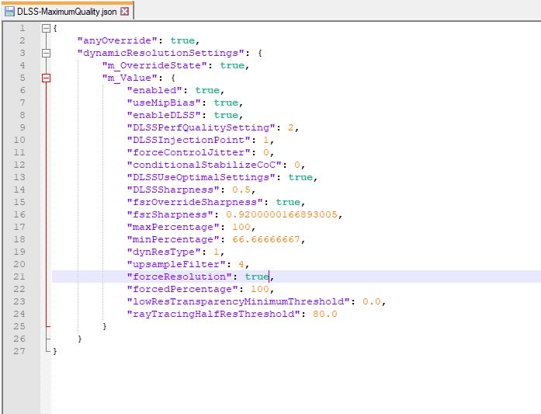Click the true value of useMipBias
The width and height of the screenshot is (541, 414).
[x=226, y=103]
